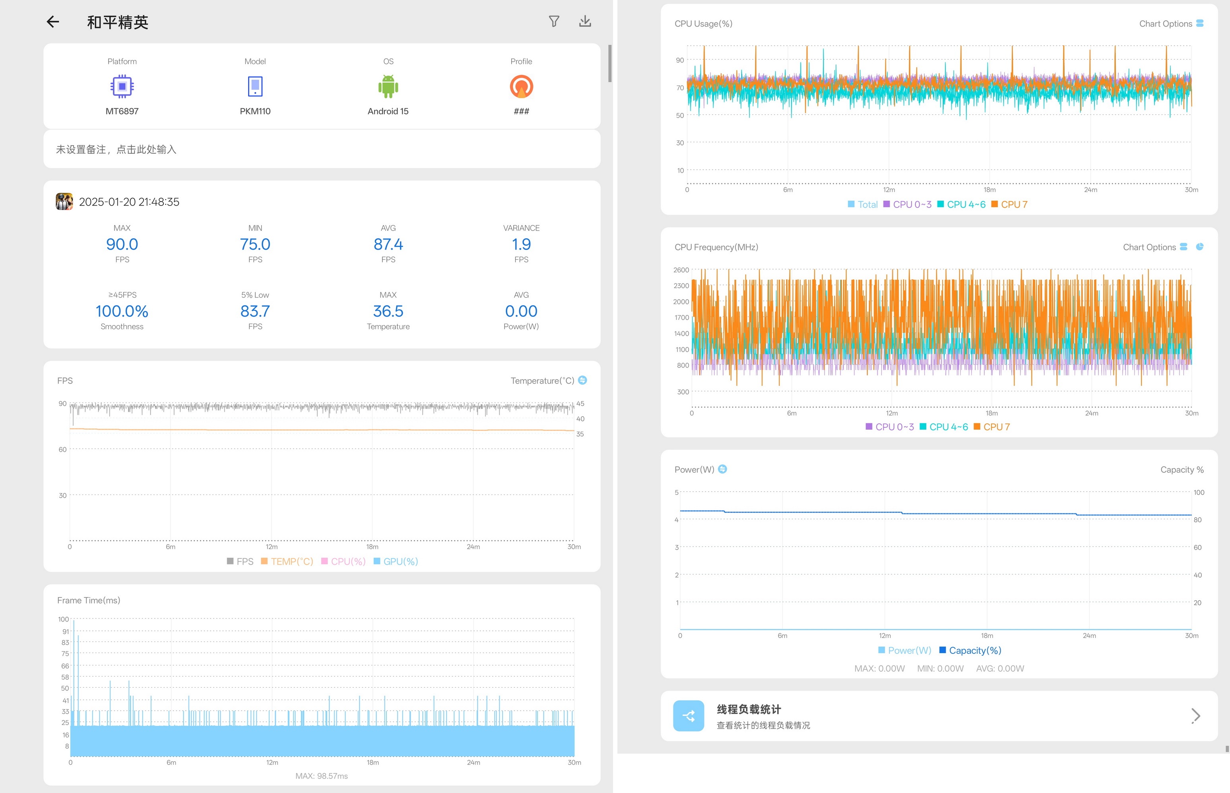Viewport: 1230px width, 793px height.
Task: Toggle the Capacity(%) legend series
Action: (970, 650)
